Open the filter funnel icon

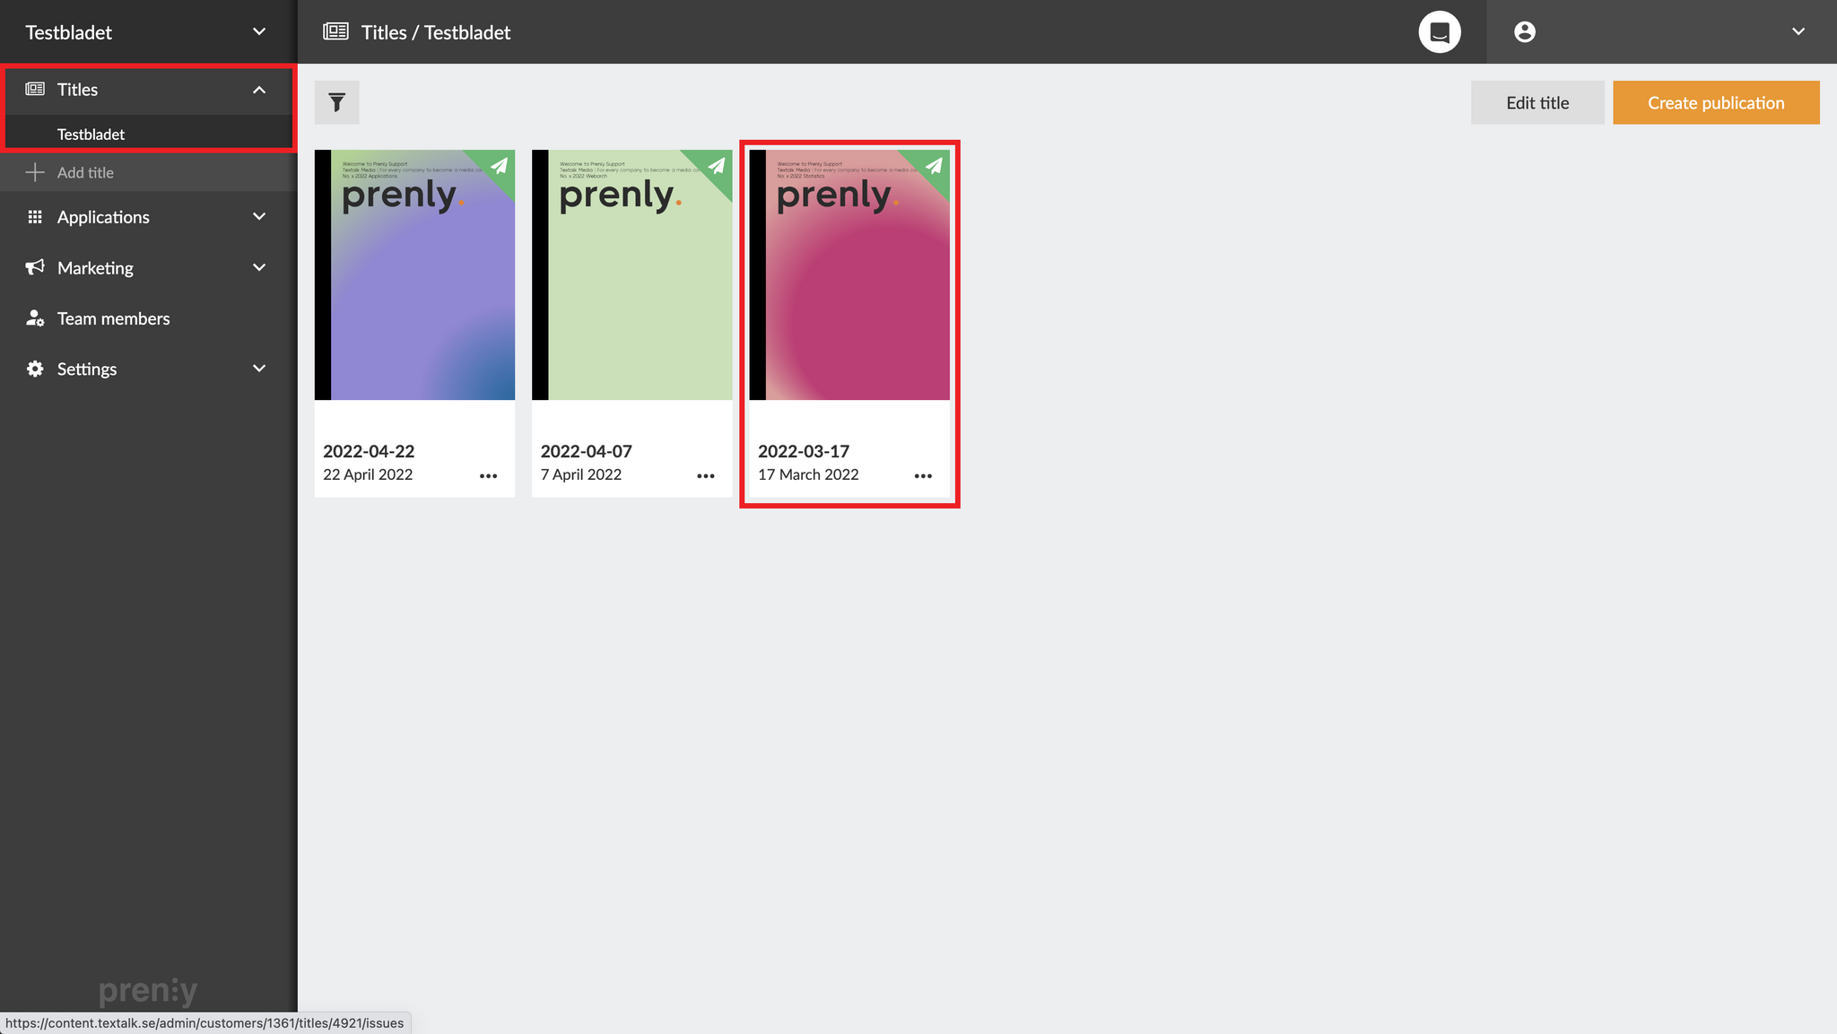point(336,103)
